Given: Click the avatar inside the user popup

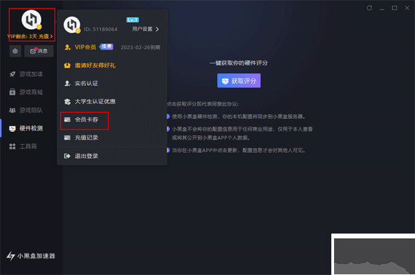Looking at the screenshot, I should click(x=72, y=25).
